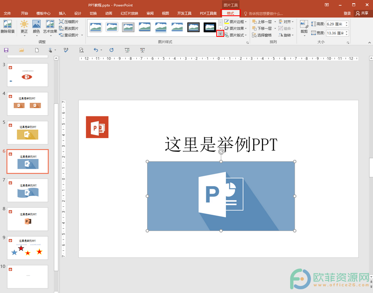This screenshot has width=373, height=293.
Task: Click into the Height (高度) input field
Action: pyautogui.click(x=335, y=24)
